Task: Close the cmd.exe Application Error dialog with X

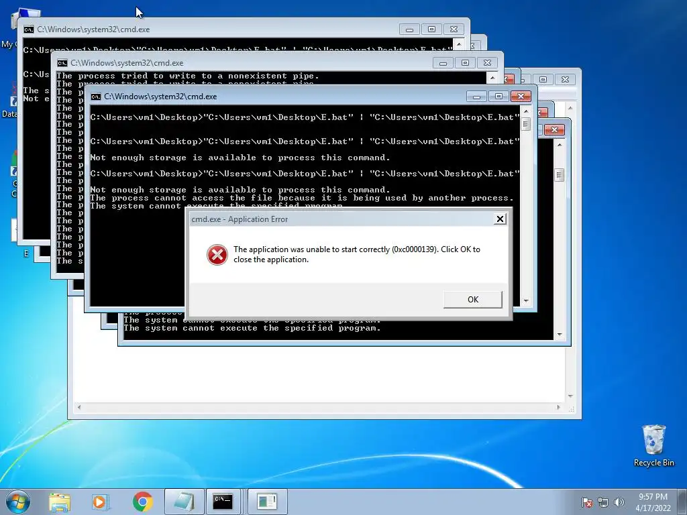Action: click(x=500, y=219)
